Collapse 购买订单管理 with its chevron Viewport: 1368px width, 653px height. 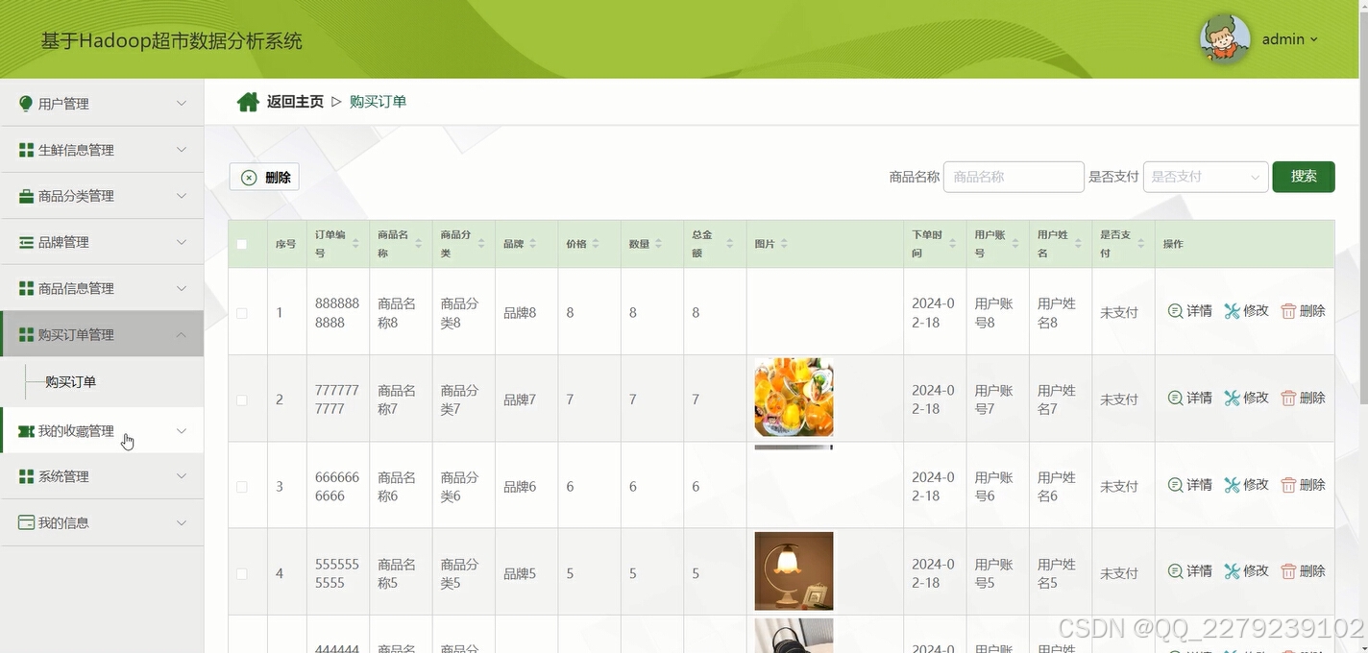182,334
